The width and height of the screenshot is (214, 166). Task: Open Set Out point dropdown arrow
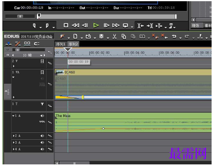click(54, 28)
